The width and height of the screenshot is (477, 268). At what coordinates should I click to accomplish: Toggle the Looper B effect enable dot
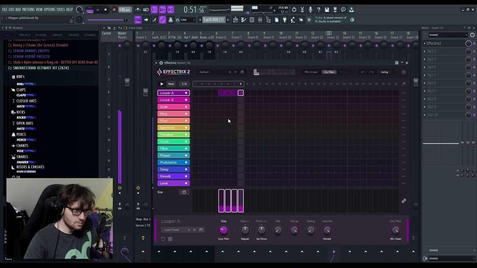[186, 100]
